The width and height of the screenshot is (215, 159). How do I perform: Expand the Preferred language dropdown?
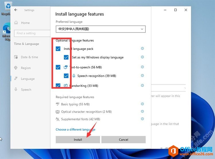coord(101,29)
